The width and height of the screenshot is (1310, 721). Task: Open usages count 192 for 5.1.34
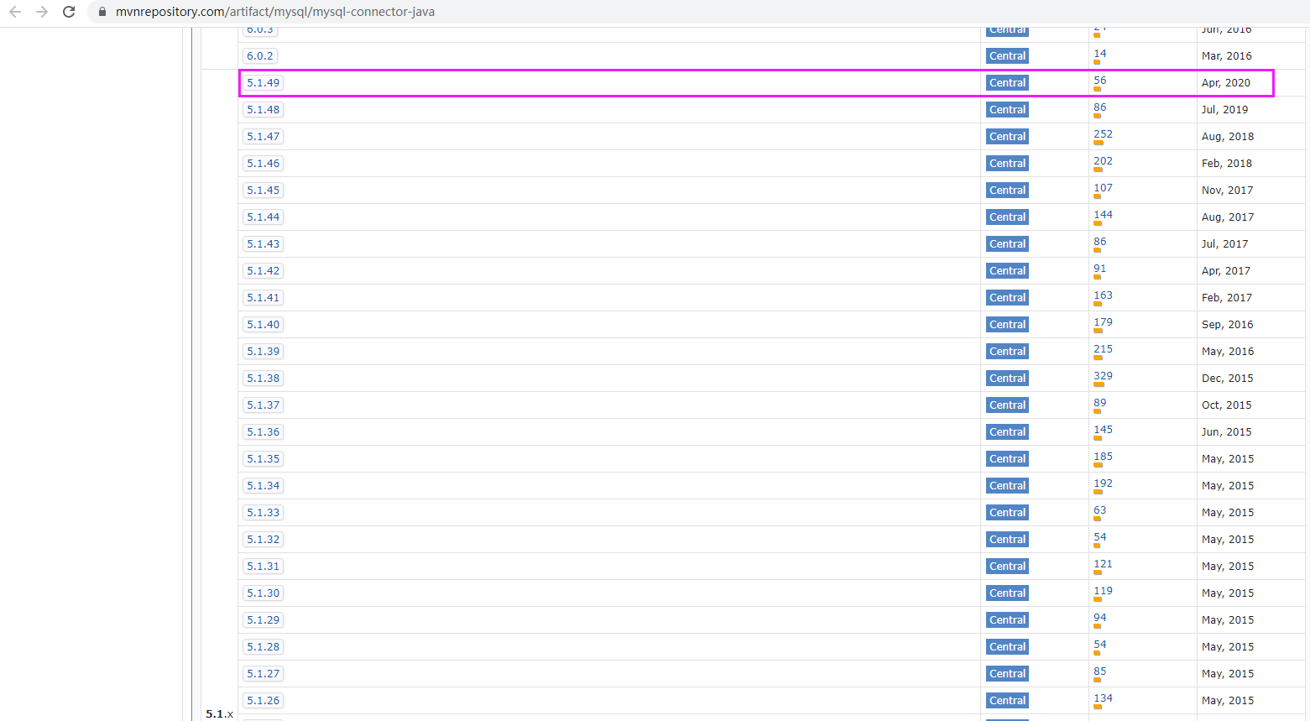tap(1103, 483)
